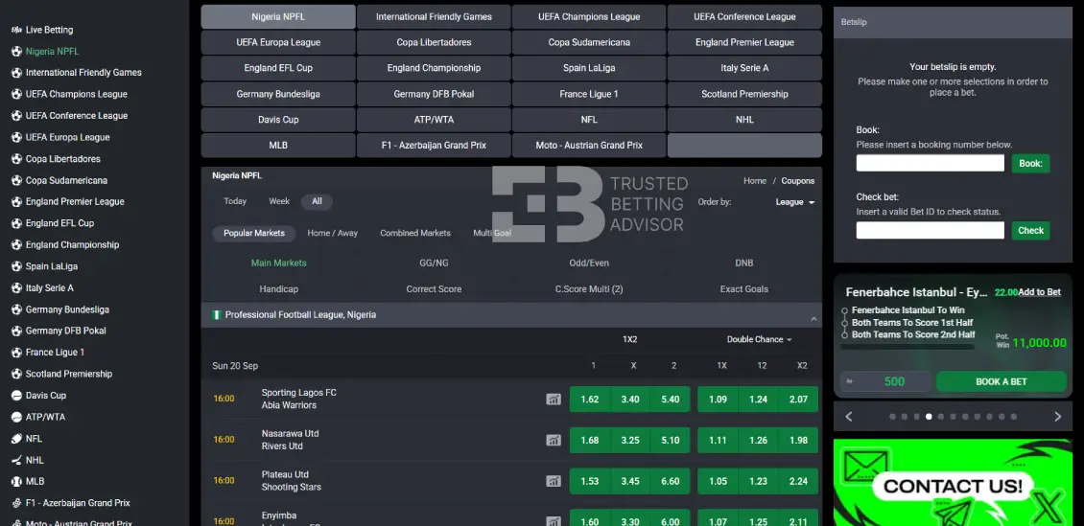The height and width of the screenshot is (526, 1084).
Task: Switch to Combined Markets tab
Action: coord(414,234)
